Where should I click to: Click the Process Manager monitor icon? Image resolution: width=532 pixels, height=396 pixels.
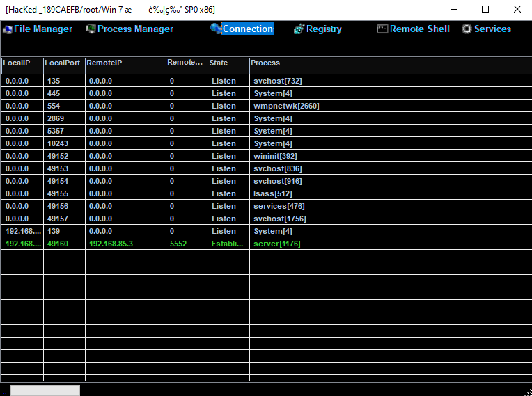91,29
